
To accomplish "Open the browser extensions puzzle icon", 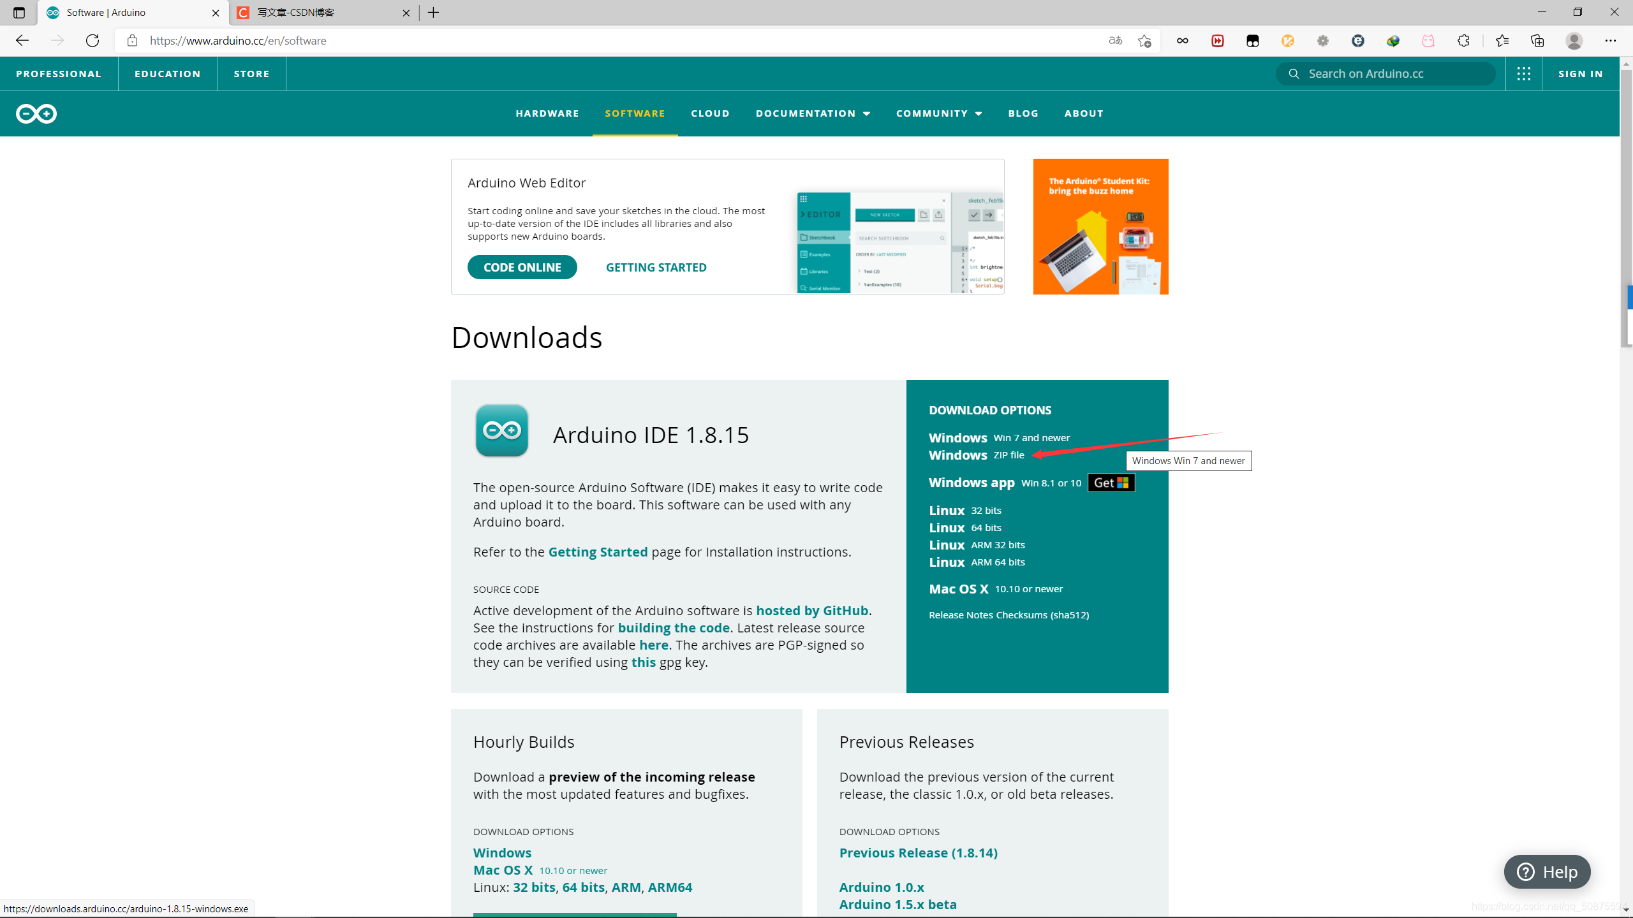I will tap(1463, 41).
